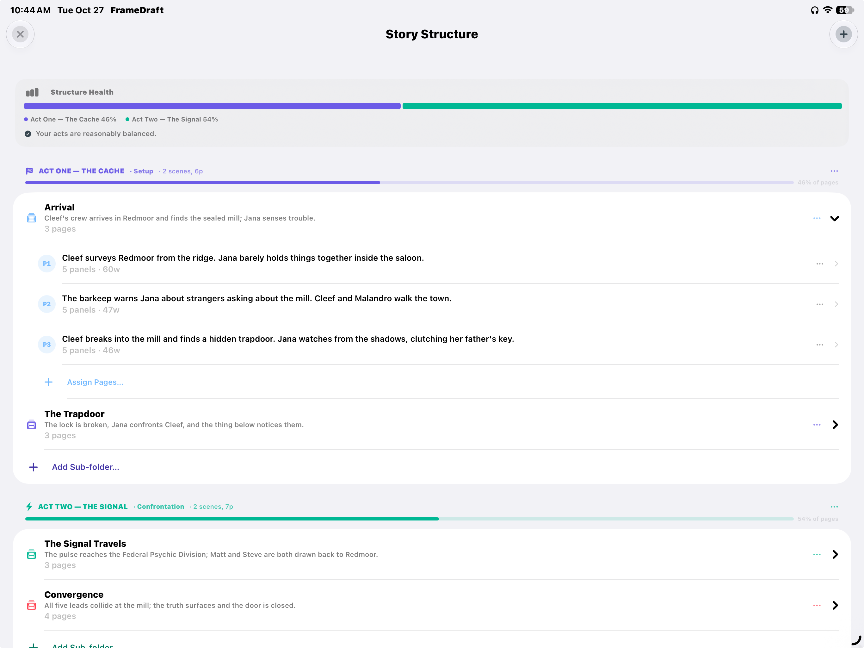Click ACT ONE — THE CACHE heading
Image resolution: width=864 pixels, height=648 pixels.
[x=81, y=171]
